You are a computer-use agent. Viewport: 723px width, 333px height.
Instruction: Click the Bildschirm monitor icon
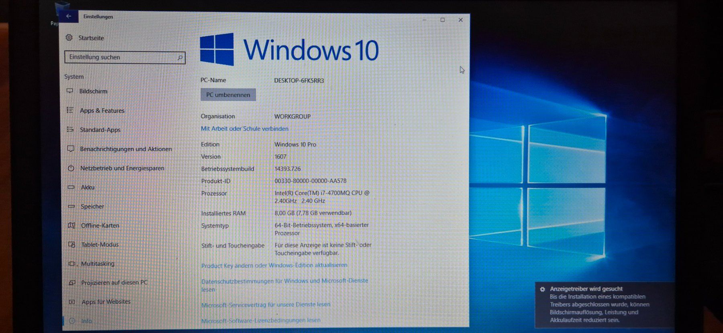point(70,91)
